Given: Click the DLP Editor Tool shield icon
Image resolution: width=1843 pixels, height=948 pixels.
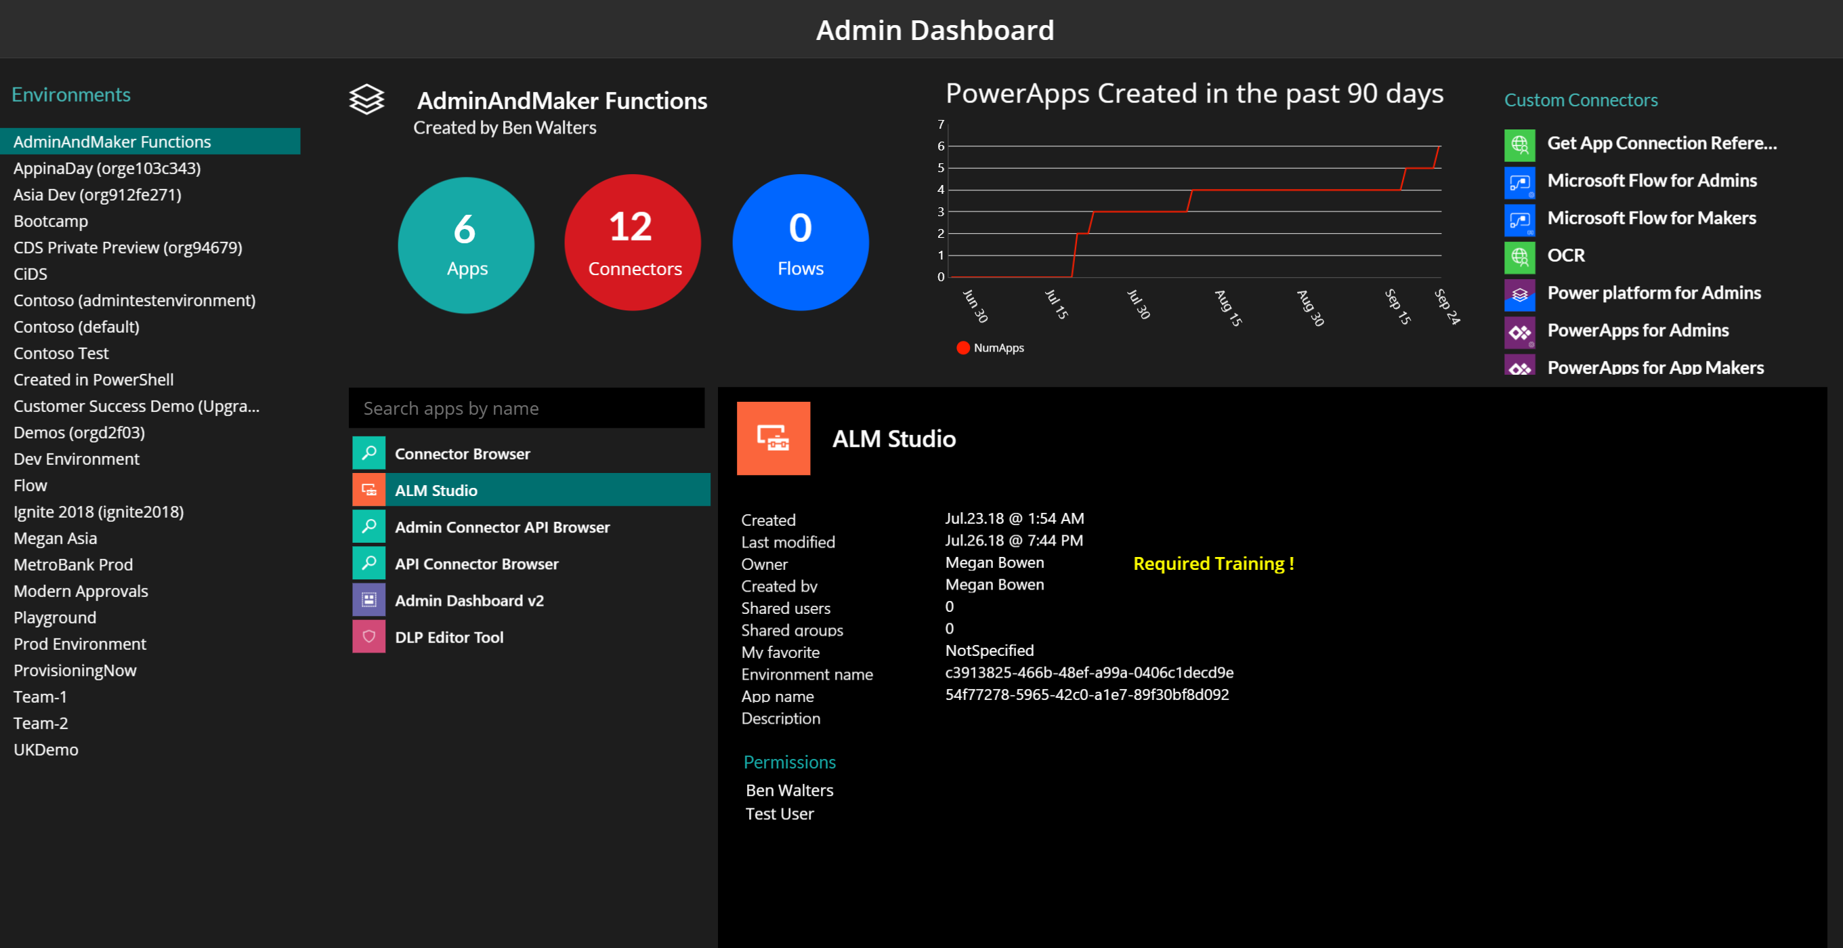Looking at the screenshot, I should tap(369, 636).
